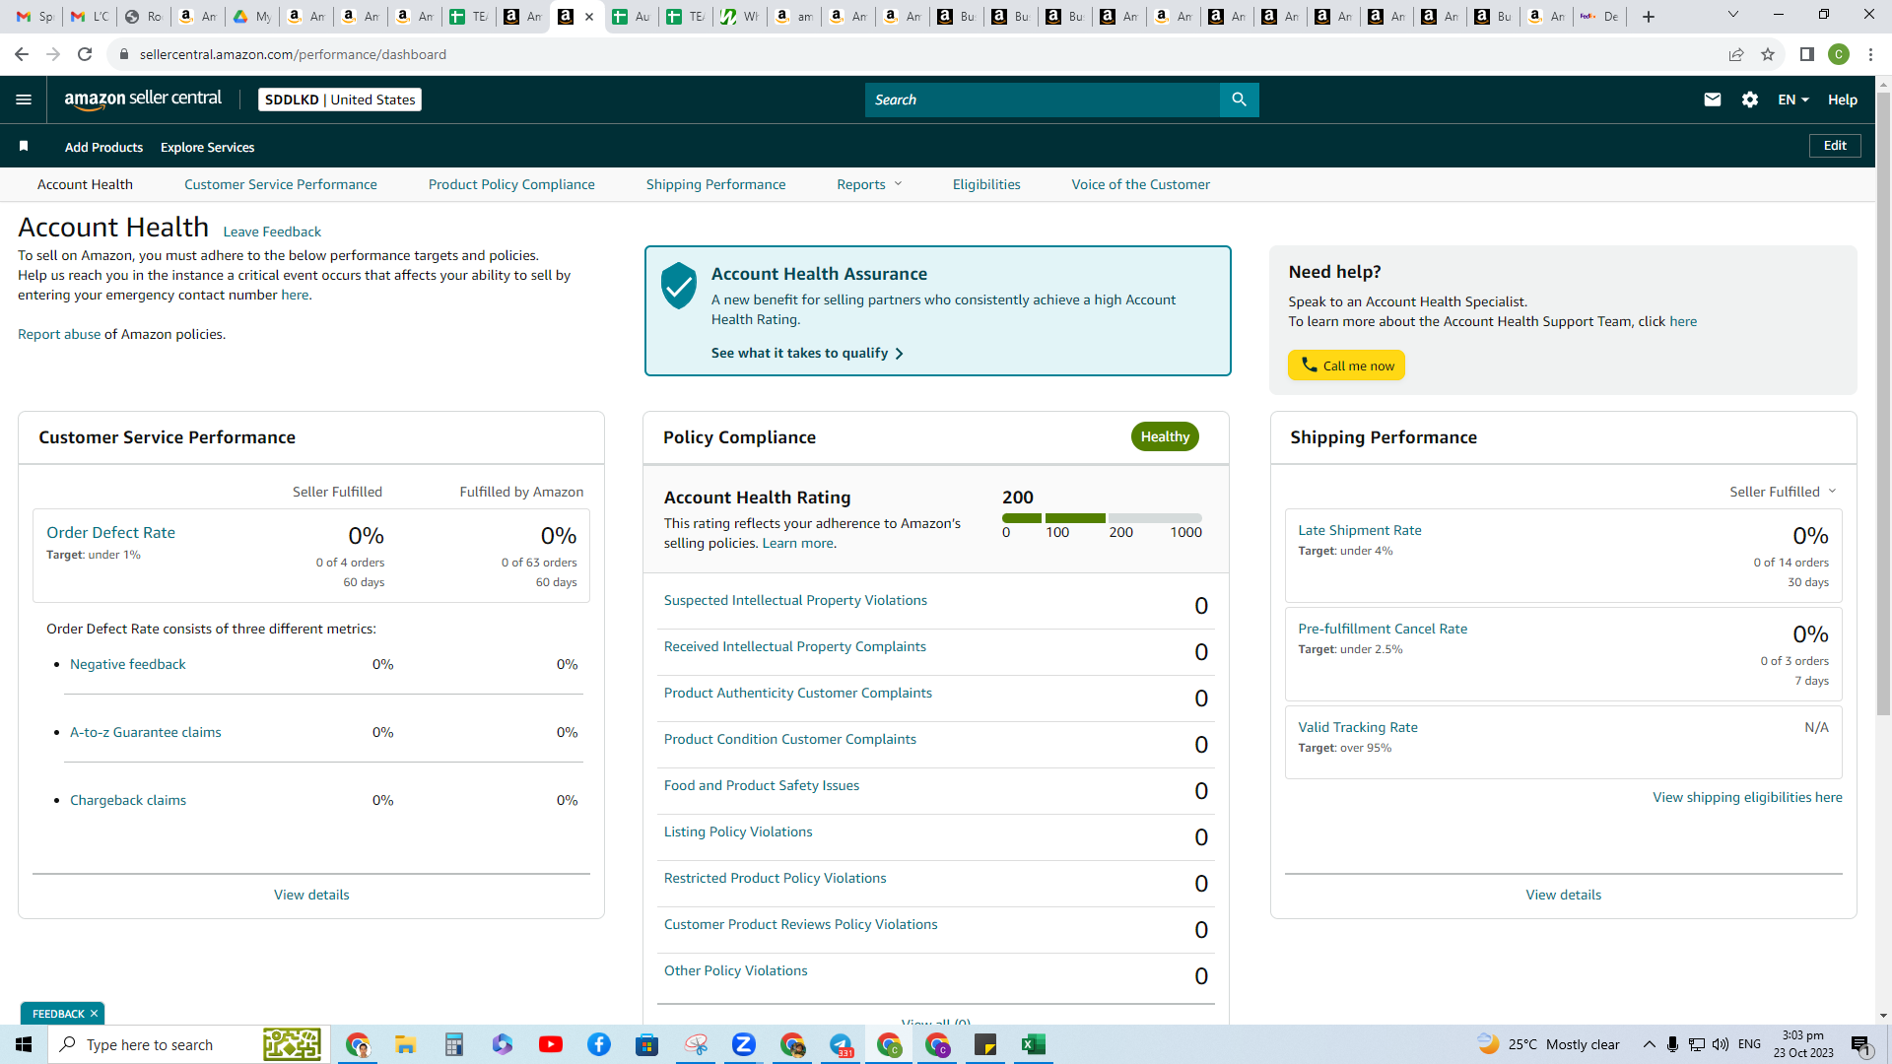The height and width of the screenshot is (1064, 1892).
Task: Open Suspected Intellectual Property Violations
Action: 795,600
